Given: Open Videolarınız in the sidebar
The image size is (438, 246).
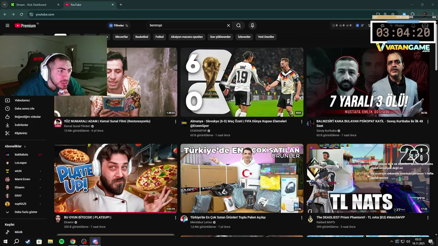Looking at the screenshot, I should coord(24,100).
